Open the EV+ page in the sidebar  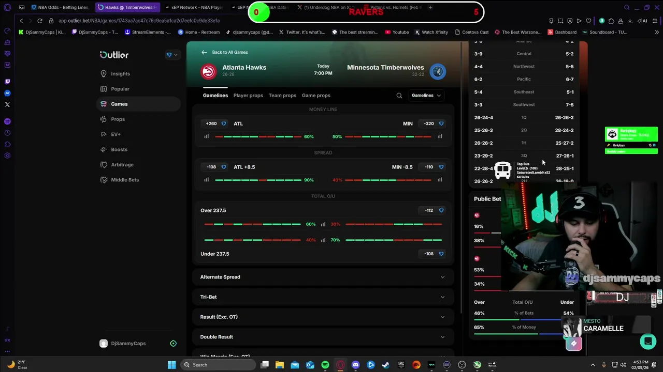[x=116, y=134]
